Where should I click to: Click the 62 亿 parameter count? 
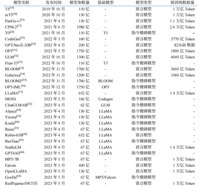[x=85, y=105]
